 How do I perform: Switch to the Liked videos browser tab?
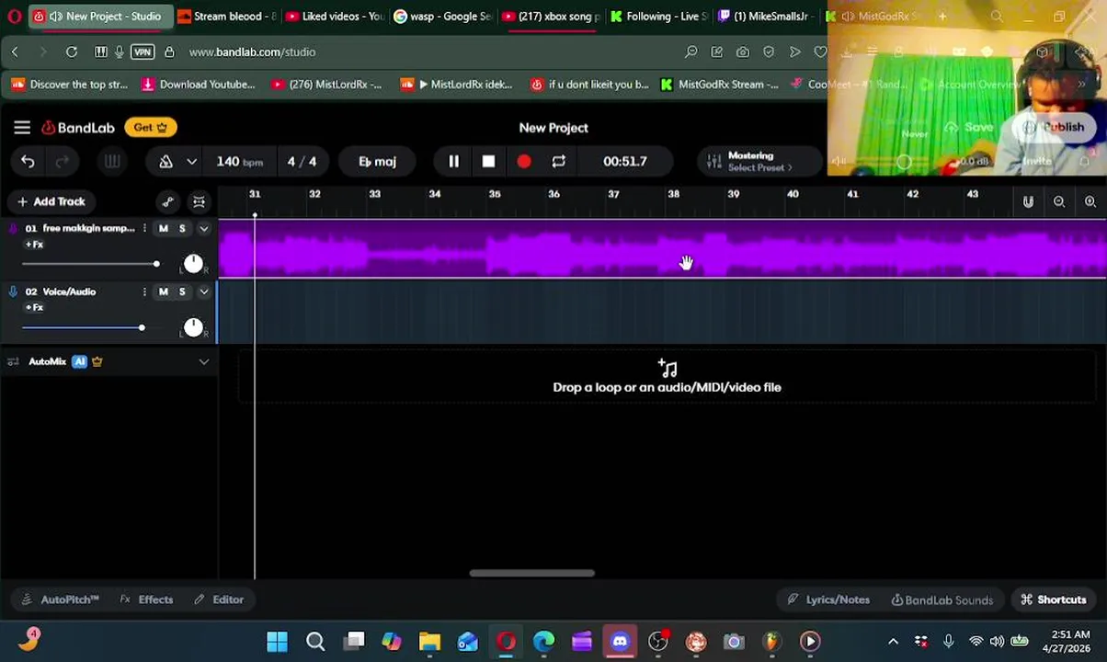pyautogui.click(x=335, y=17)
